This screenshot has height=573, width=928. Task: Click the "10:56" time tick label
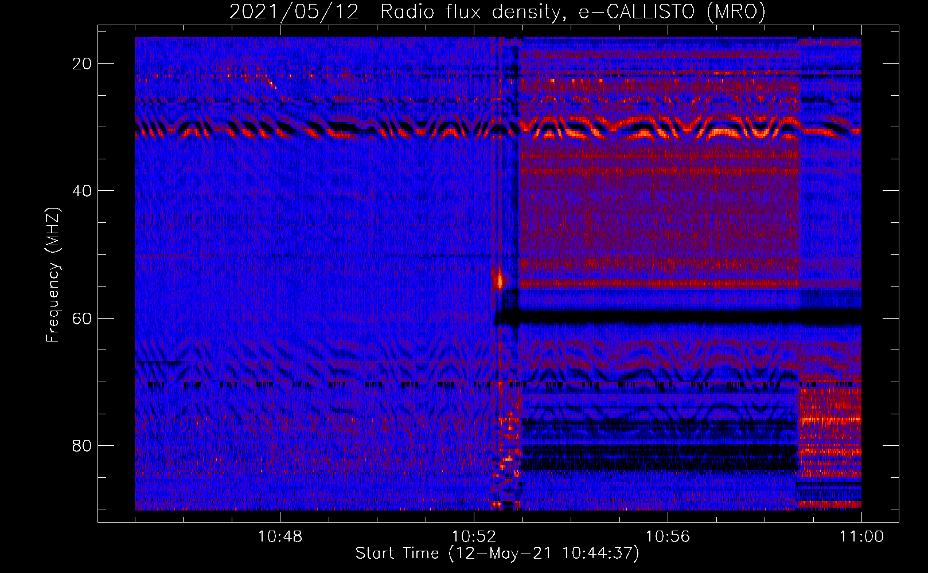(668, 537)
